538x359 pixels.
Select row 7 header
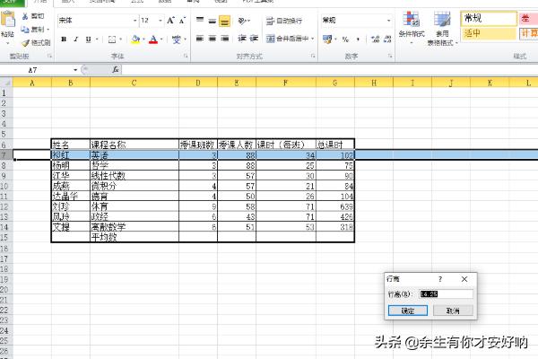pyautogui.click(x=6, y=154)
